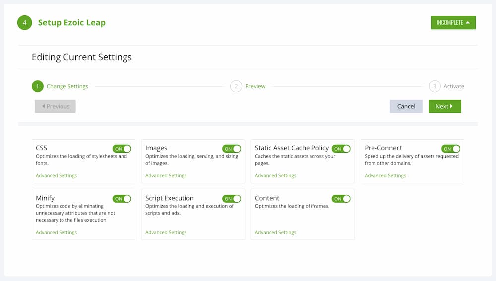The image size is (496, 281).
Task: Click the step 4 circle icon
Action: (25, 23)
